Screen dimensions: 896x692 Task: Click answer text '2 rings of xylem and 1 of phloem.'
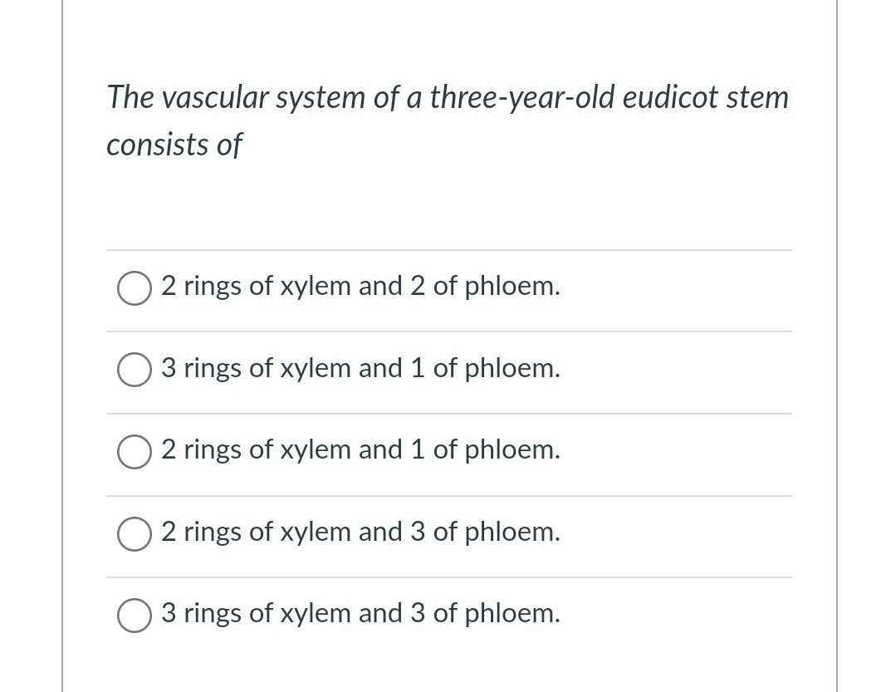360,449
